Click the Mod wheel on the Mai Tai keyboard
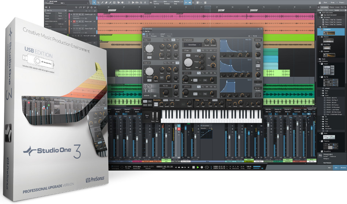The height and width of the screenshot is (204, 347). coord(157,116)
